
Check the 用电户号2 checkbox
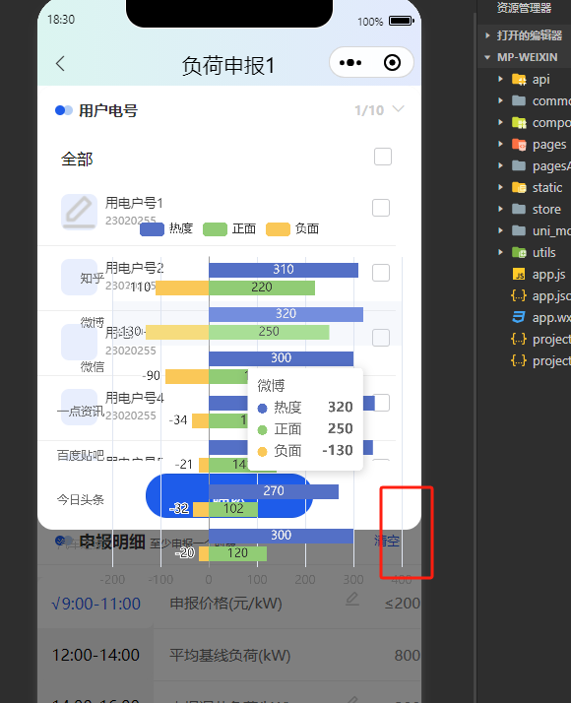[x=381, y=273]
